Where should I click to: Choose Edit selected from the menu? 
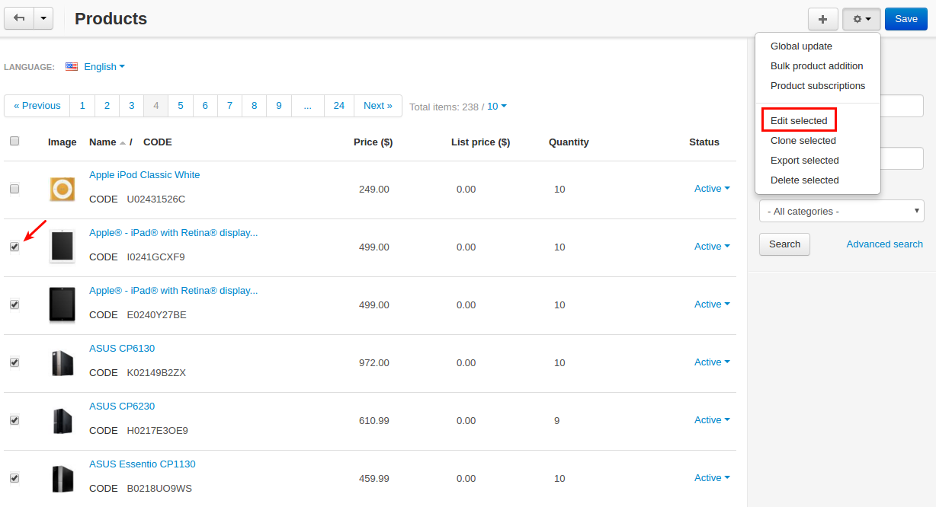click(818, 121)
